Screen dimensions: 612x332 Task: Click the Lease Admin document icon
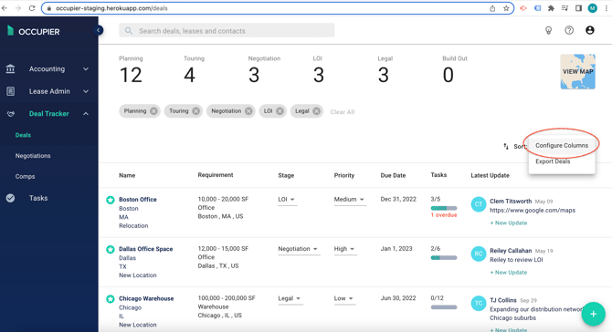coord(11,91)
